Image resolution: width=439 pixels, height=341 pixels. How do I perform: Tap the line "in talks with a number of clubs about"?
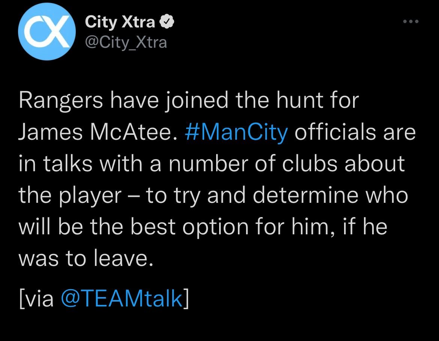click(x=212, y=164)
